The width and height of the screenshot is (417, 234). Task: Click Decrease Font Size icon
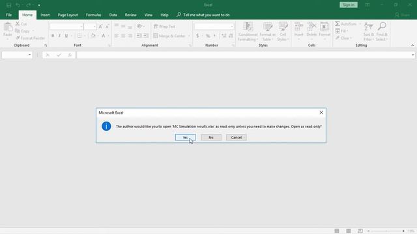(x=107, y=27)
